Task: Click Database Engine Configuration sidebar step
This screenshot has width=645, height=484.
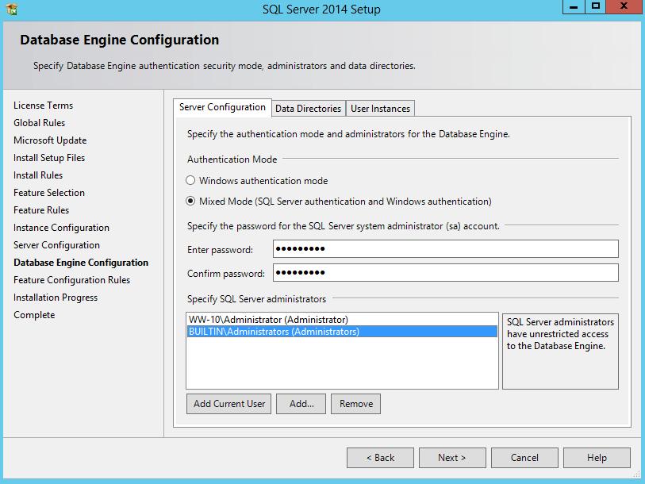Action: [x=81, y=263]
